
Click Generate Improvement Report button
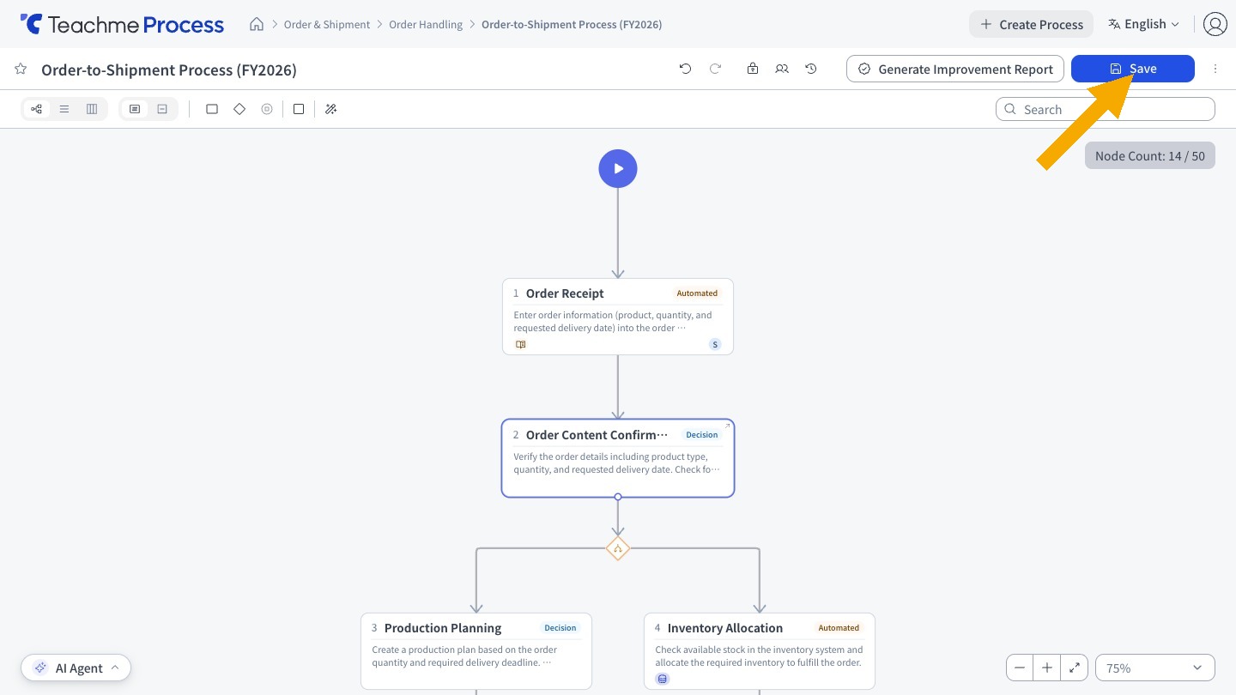click(x=955, y=69)
